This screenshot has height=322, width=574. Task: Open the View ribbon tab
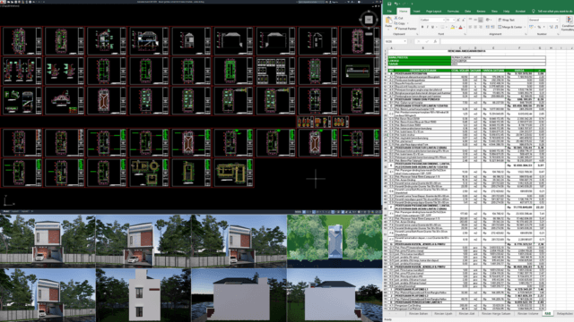click(494, 12)
